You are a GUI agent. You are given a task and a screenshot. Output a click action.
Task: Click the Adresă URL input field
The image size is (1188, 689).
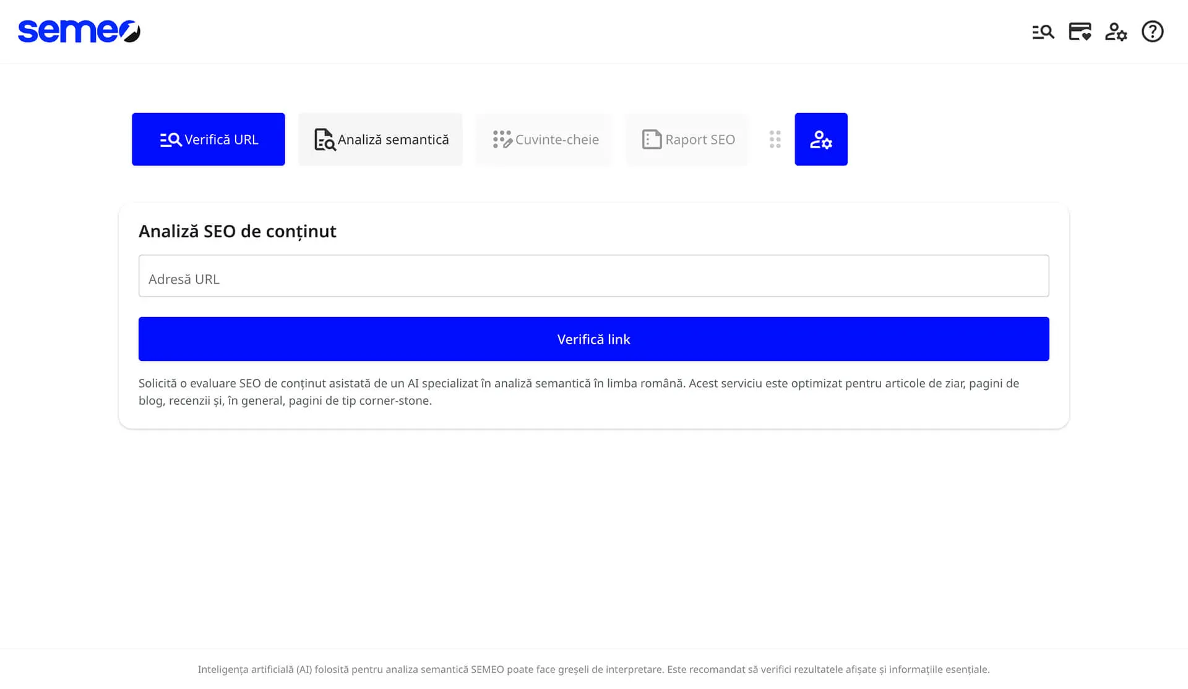593,276
